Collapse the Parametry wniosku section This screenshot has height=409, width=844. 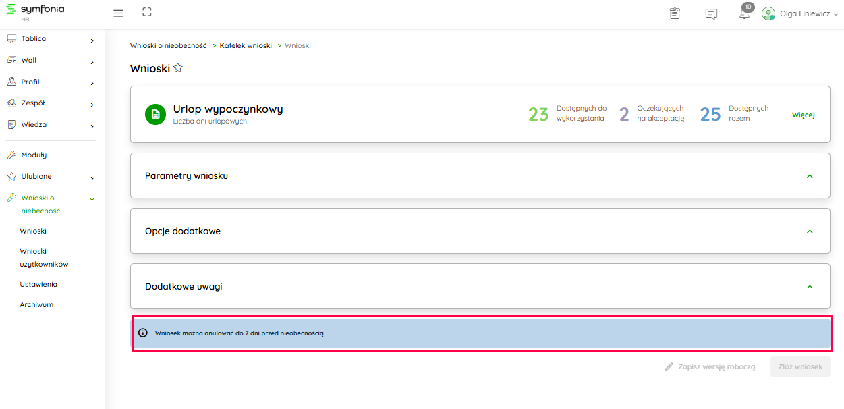pos(810,176)
